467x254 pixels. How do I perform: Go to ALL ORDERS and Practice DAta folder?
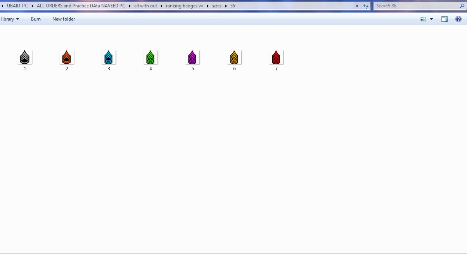81,6
